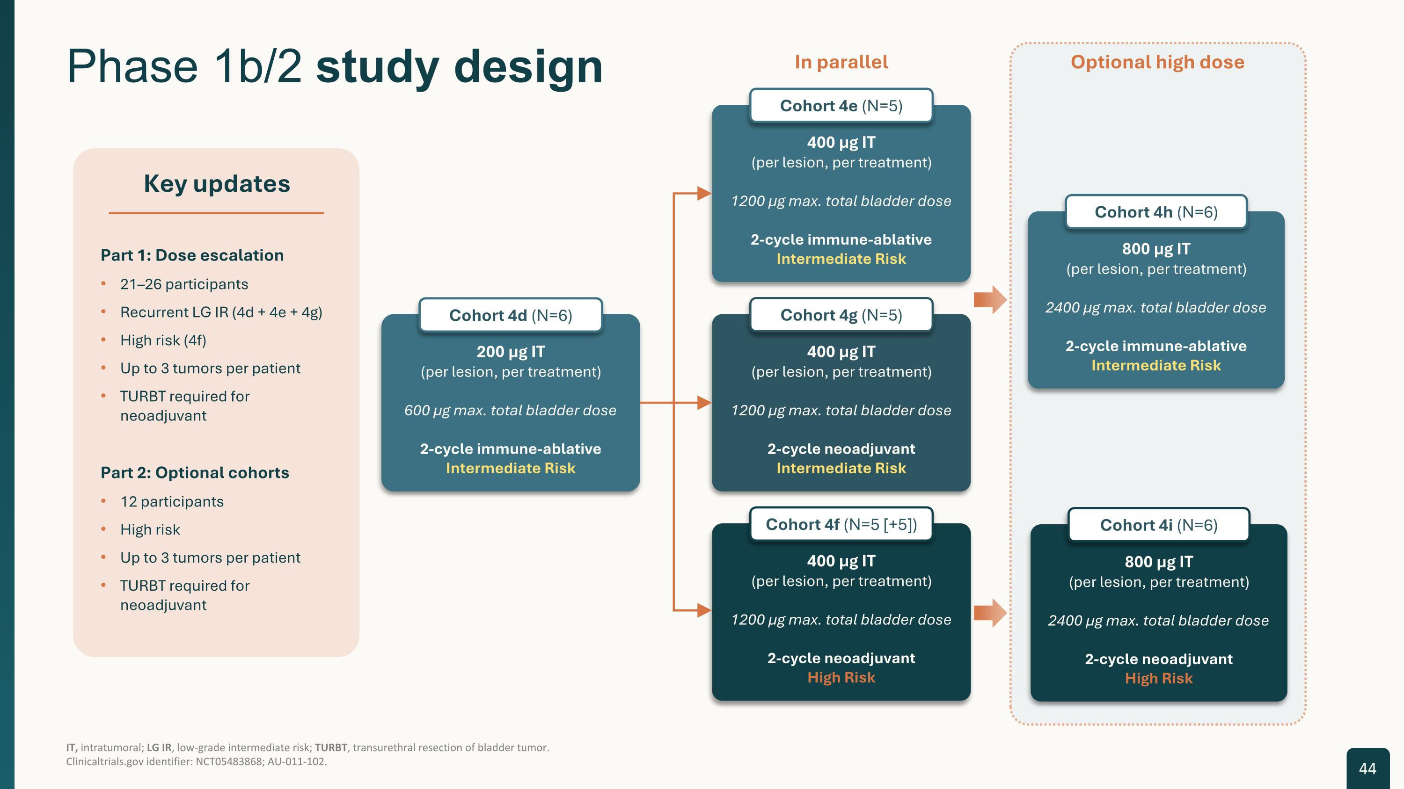Click the Phase 1b/2 study design title
This screenshot has width=1404, height=789.
(x=334, y=66)
